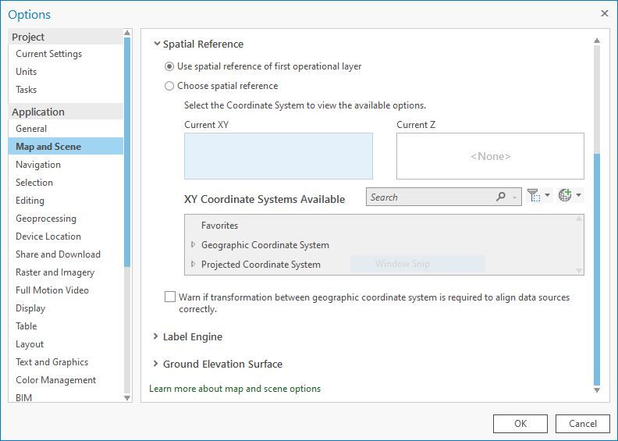Click the main panel scroll down arrow
The image size is (618, 441).
(597, 389)
